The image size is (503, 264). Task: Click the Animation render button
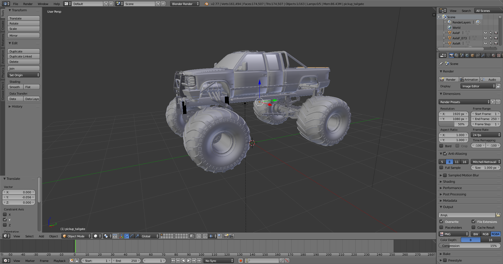pyautogui.click(x=469, y=79)
